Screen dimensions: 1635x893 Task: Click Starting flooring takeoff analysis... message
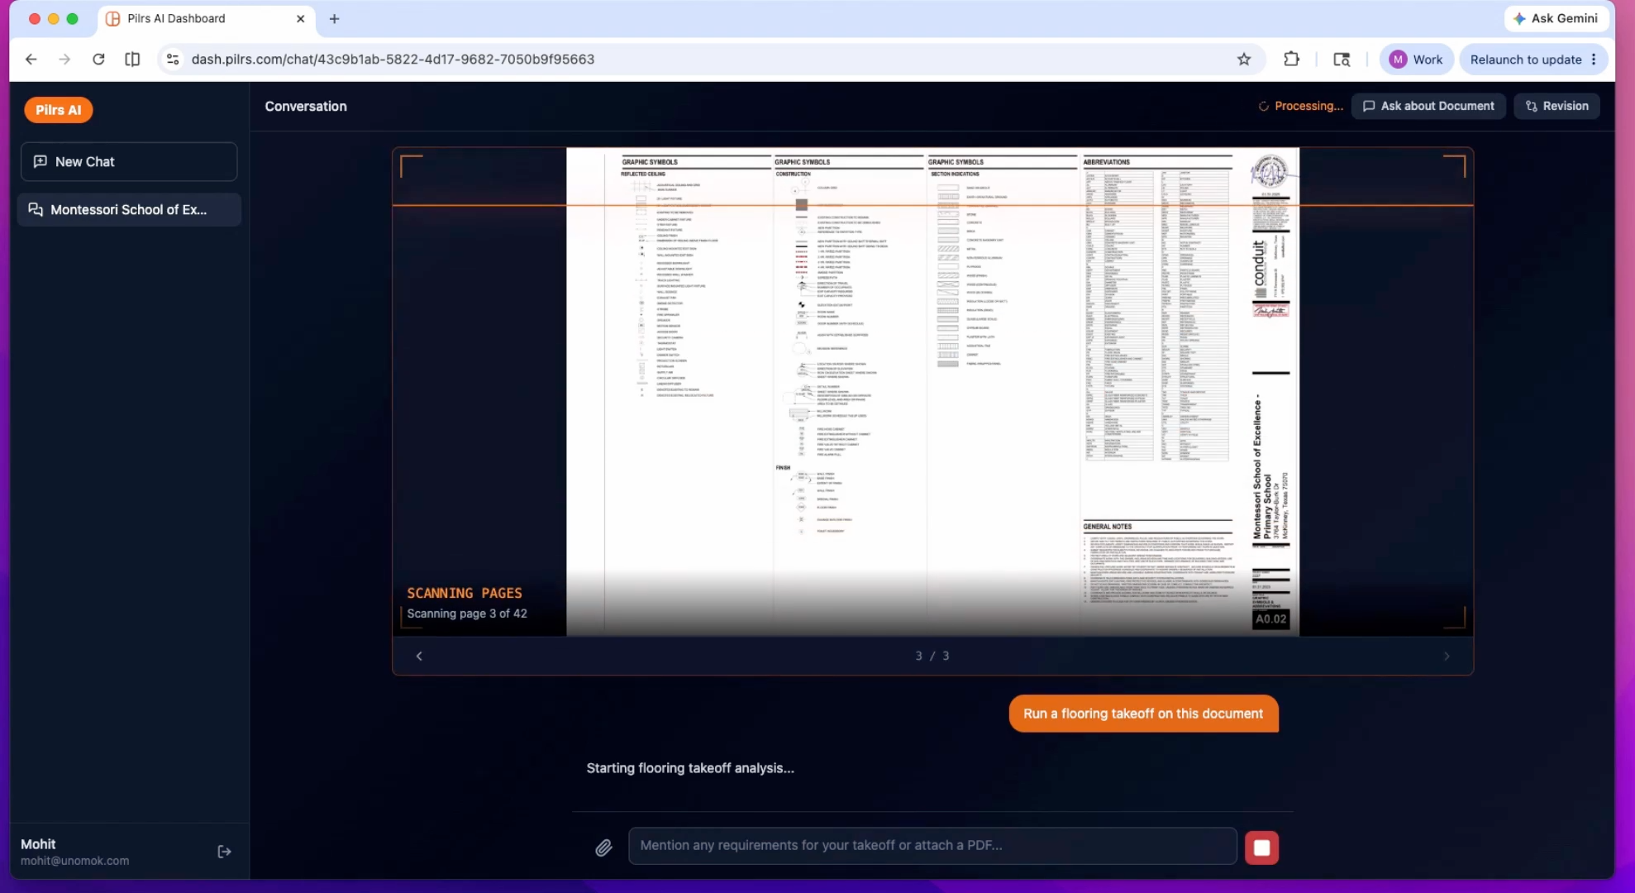pos(690,768)
